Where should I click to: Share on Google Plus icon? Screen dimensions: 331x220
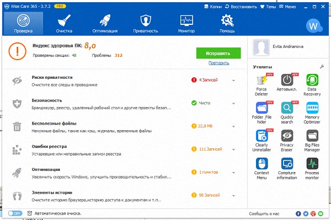(x=313, y=214)
